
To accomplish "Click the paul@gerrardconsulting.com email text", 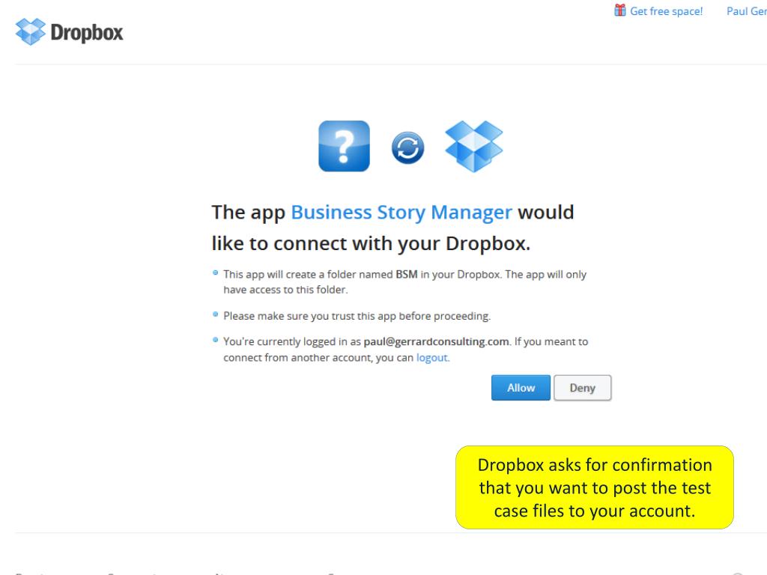I will coord(436,341).
